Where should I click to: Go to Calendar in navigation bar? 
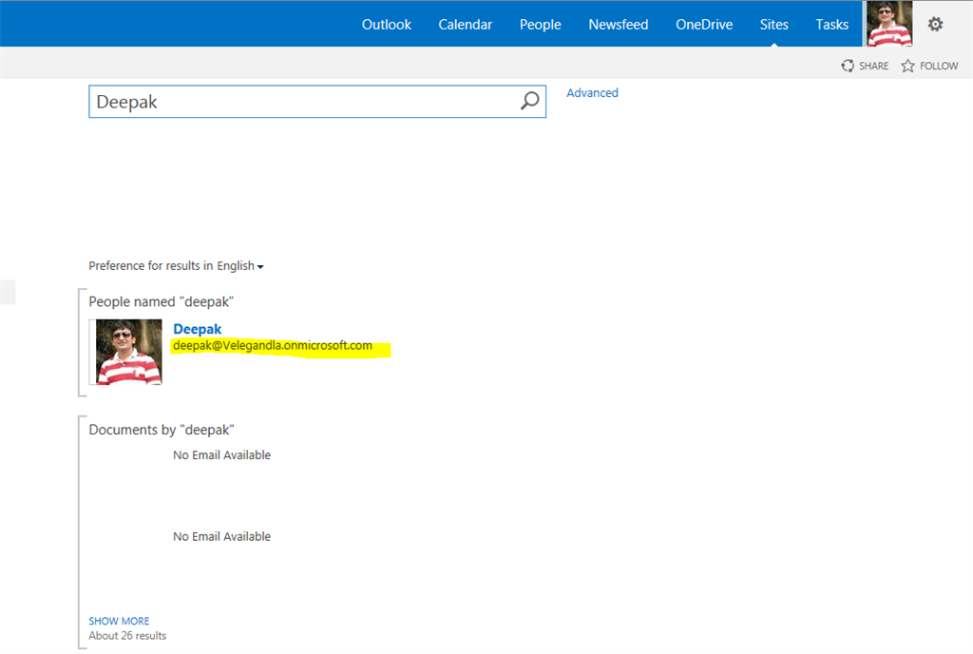coord(466,25)
